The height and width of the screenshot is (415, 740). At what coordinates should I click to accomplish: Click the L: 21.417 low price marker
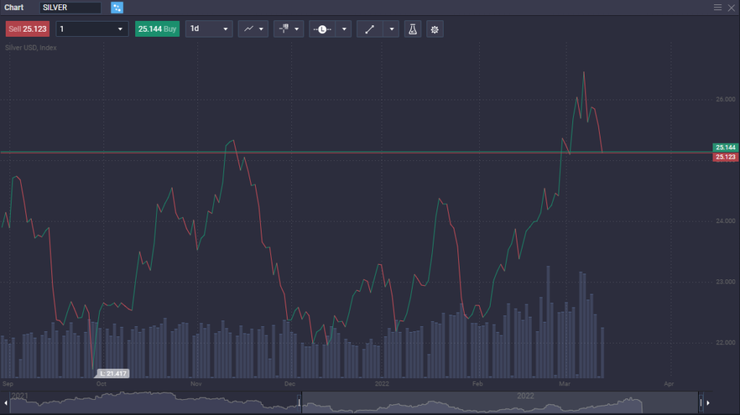(x=113, y=373)
